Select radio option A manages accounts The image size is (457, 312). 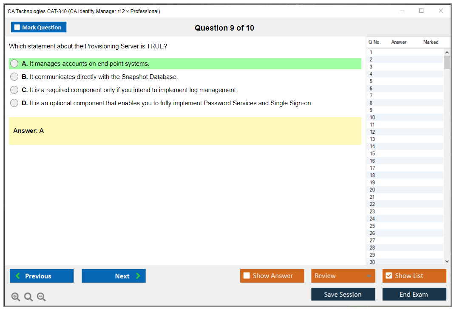click(x=14, y=64)
